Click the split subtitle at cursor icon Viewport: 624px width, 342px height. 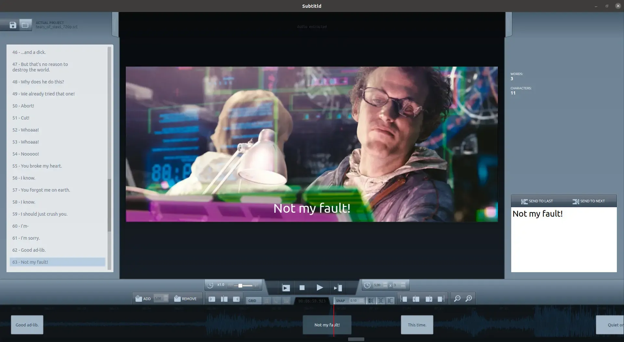[x=224, y=299]
